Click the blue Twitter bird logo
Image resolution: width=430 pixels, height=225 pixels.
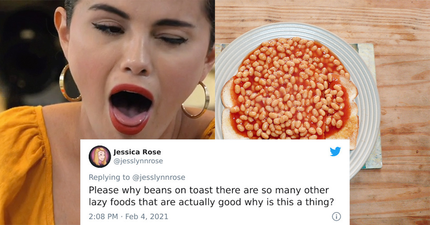pos(335,152)
